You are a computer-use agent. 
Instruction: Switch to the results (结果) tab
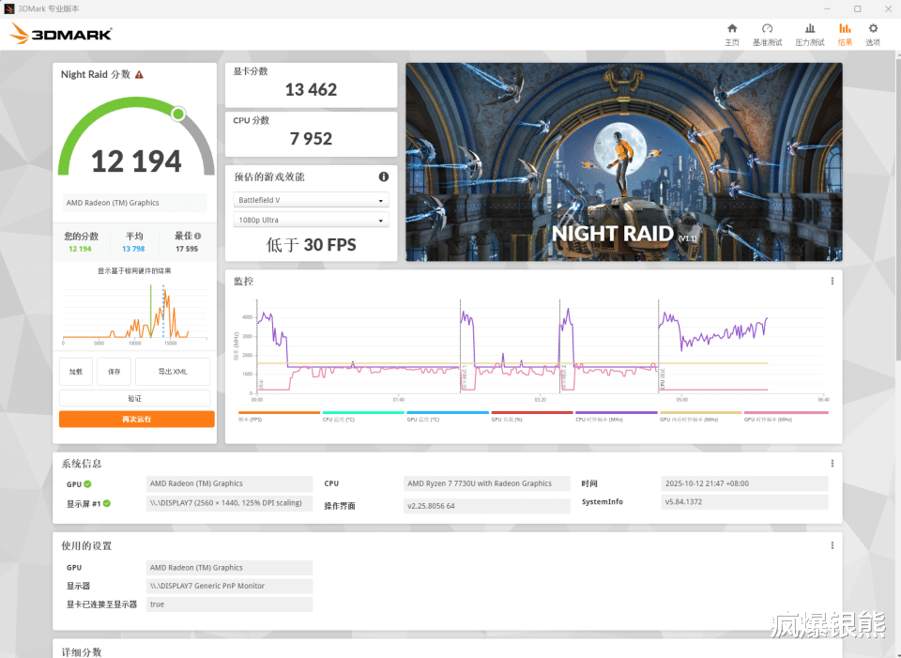[x=845, y=35]
